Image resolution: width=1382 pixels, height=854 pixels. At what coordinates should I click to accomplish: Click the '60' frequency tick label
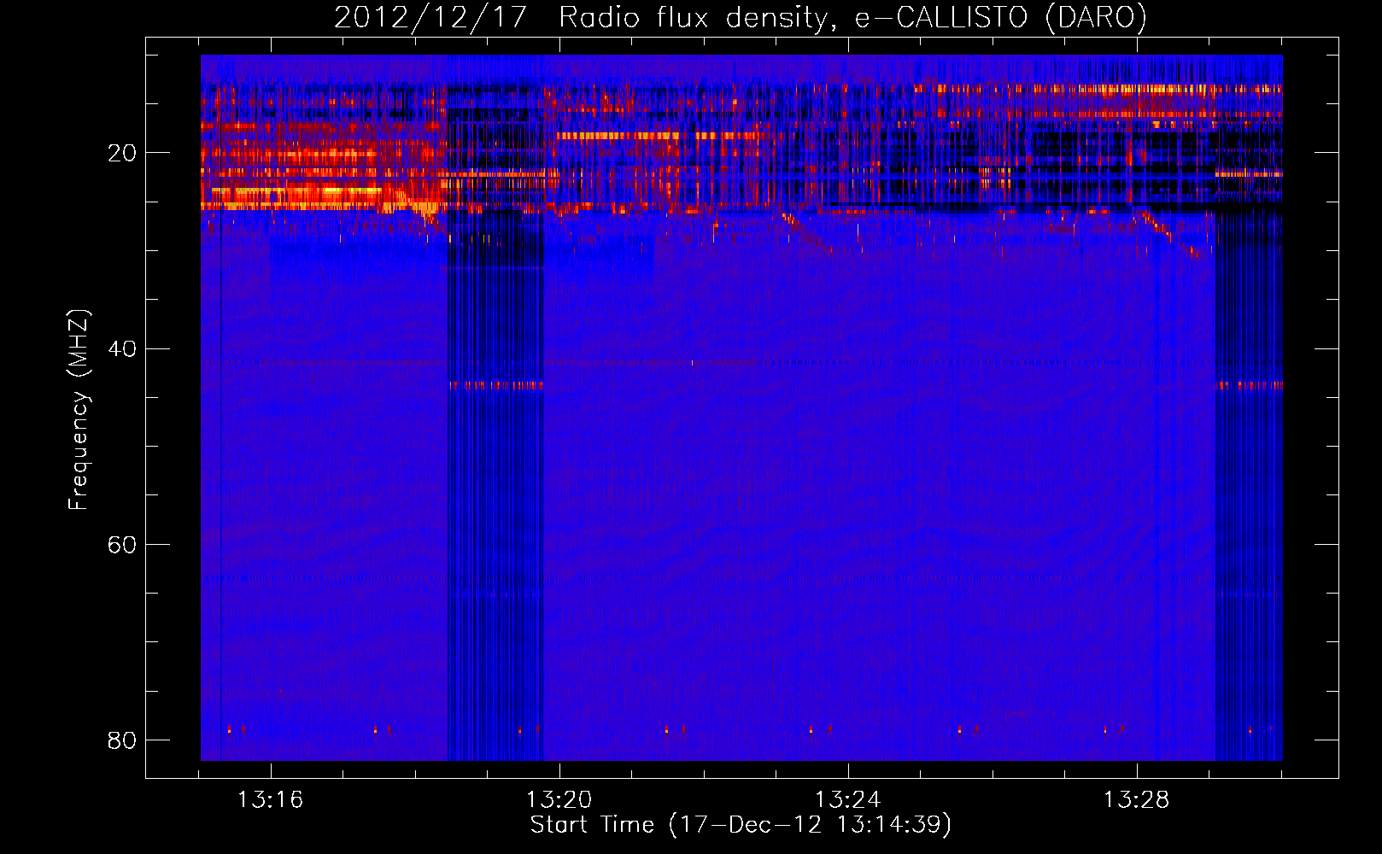tap(122, 544)
